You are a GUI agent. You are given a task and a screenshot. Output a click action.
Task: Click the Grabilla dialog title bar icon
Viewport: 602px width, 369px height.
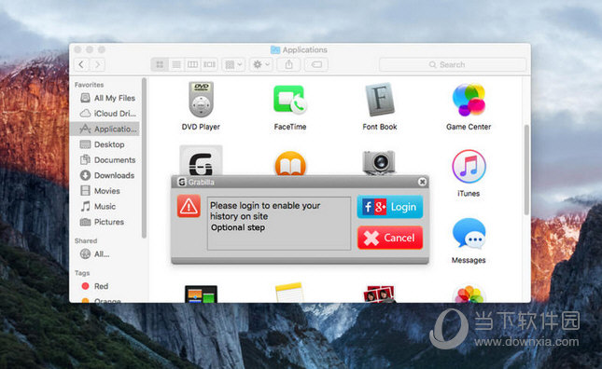click(x=182, y=182)
